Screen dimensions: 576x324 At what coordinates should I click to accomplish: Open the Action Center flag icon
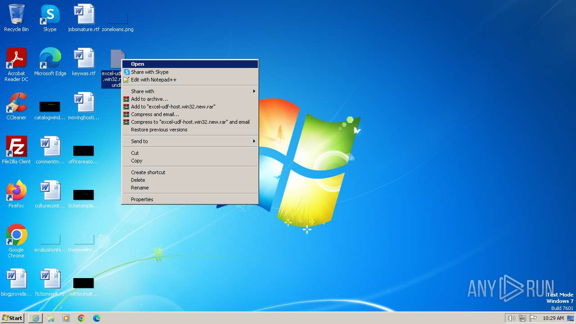tap(534, 318)
